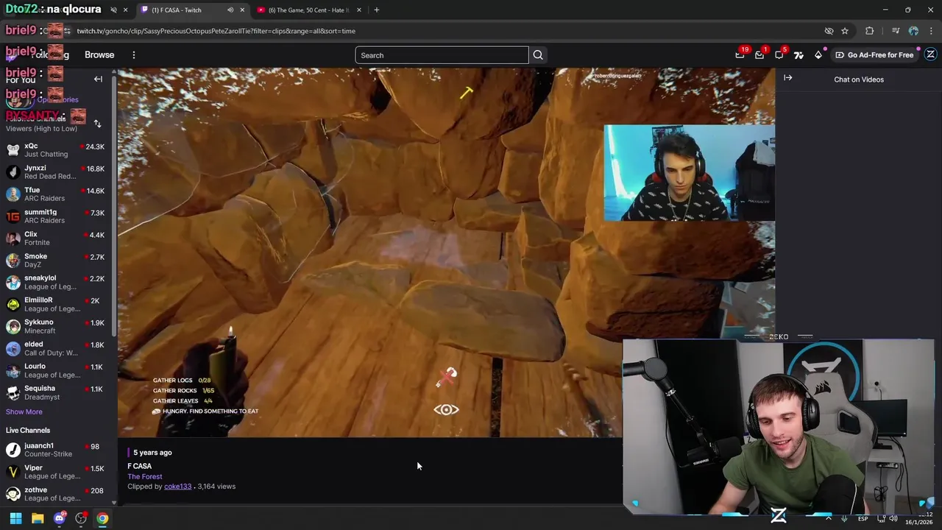Click the browser address bar URL
This screenshot has width=942, height=530.
216,31
